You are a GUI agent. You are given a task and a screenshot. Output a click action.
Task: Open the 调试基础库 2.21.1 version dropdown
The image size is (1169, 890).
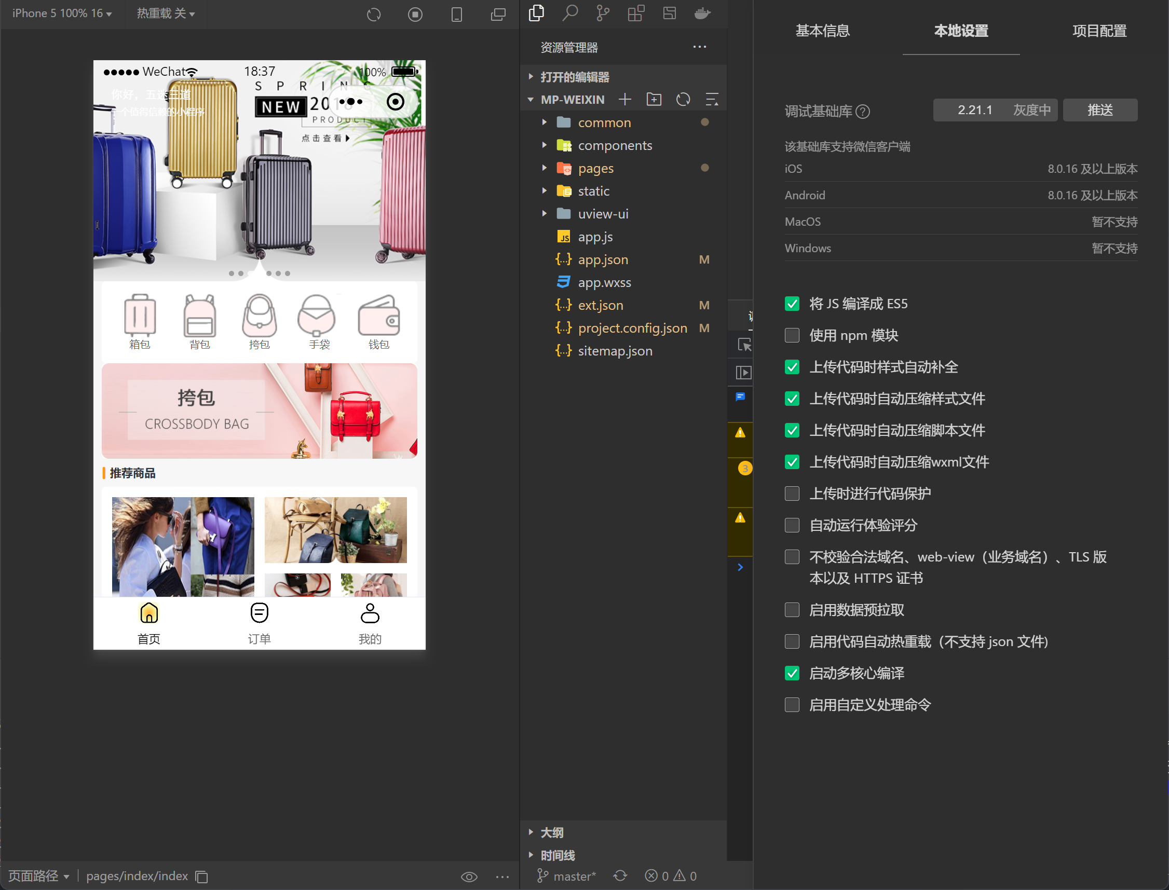click(x=995, y=110)
